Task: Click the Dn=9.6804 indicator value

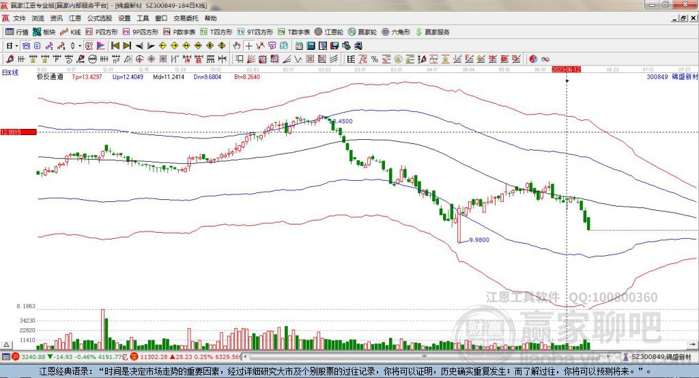Action: coord(208,76)
